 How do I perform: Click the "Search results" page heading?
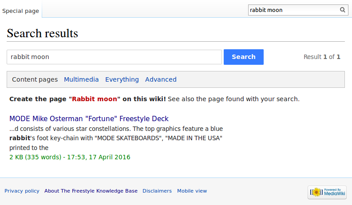tap(42, 33)
